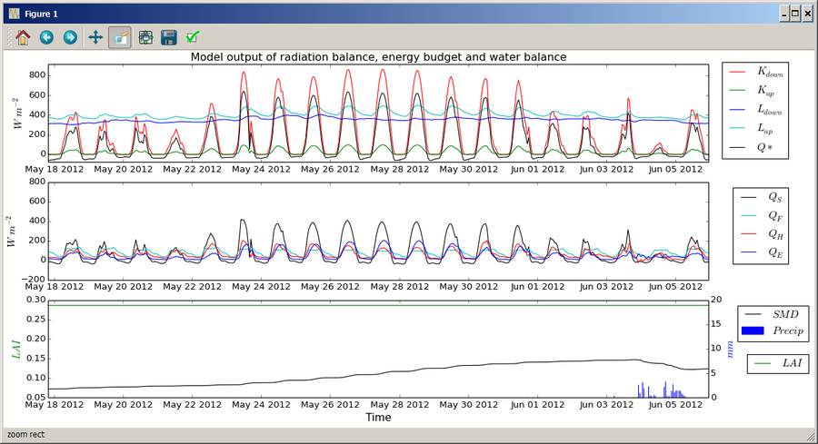Screen dimensions: 818x444
Task: Go back to previous view
Action: [x=47, y=37]
